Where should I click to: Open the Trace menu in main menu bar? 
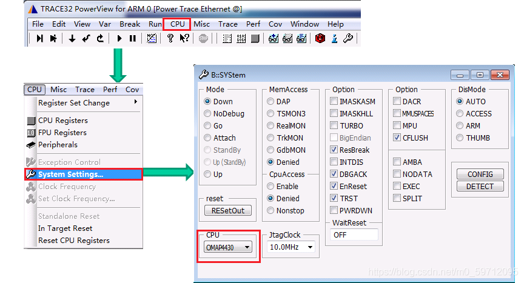tap(228, 24)
